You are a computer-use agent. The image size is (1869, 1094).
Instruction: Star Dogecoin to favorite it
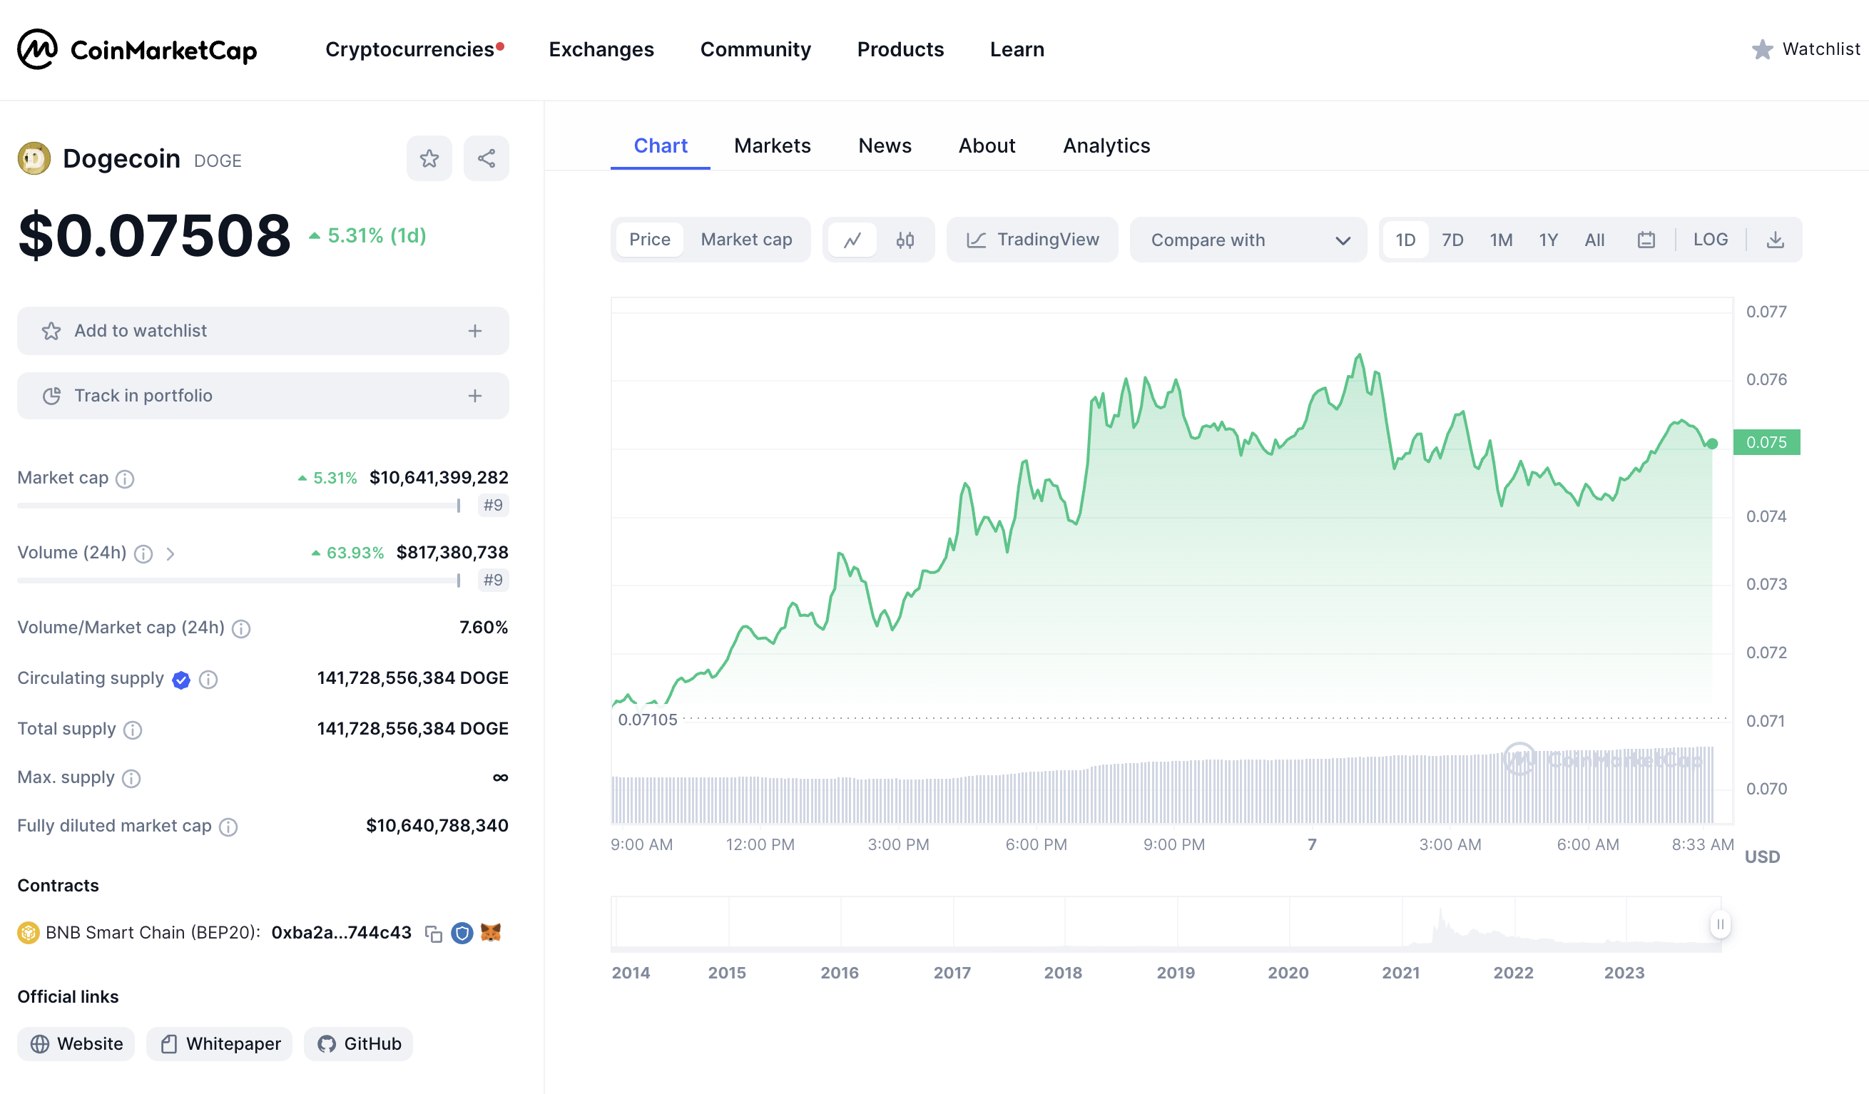pos(429,158)
